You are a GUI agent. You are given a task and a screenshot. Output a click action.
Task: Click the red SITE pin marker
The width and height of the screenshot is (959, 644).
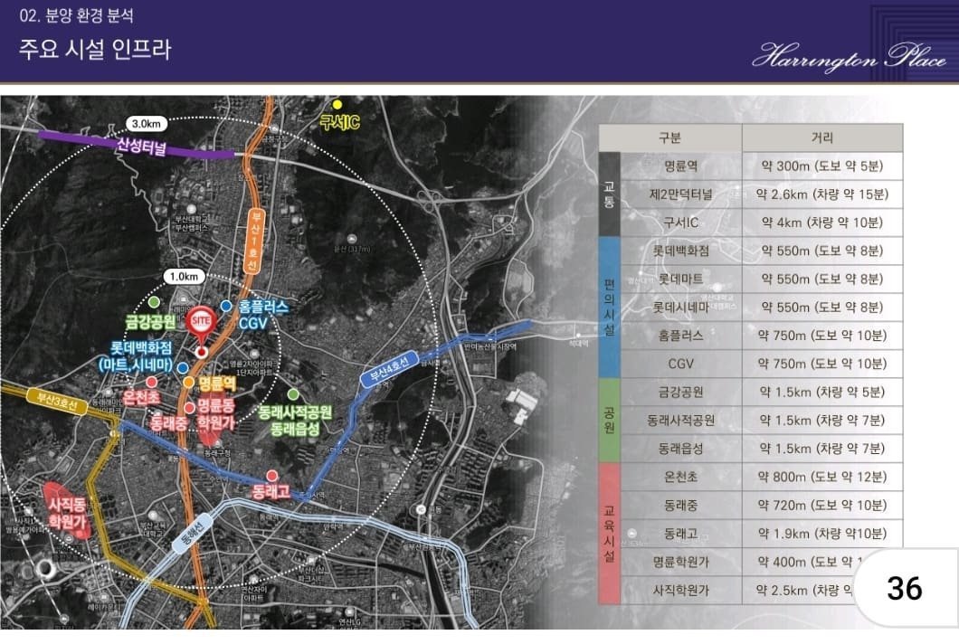200,324
